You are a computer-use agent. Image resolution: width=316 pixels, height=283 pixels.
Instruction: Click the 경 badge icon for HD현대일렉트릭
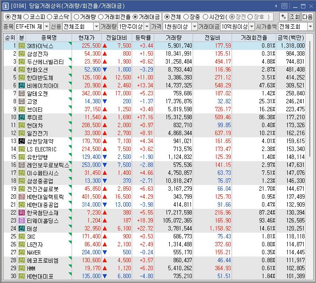click(x=22, y=196)
